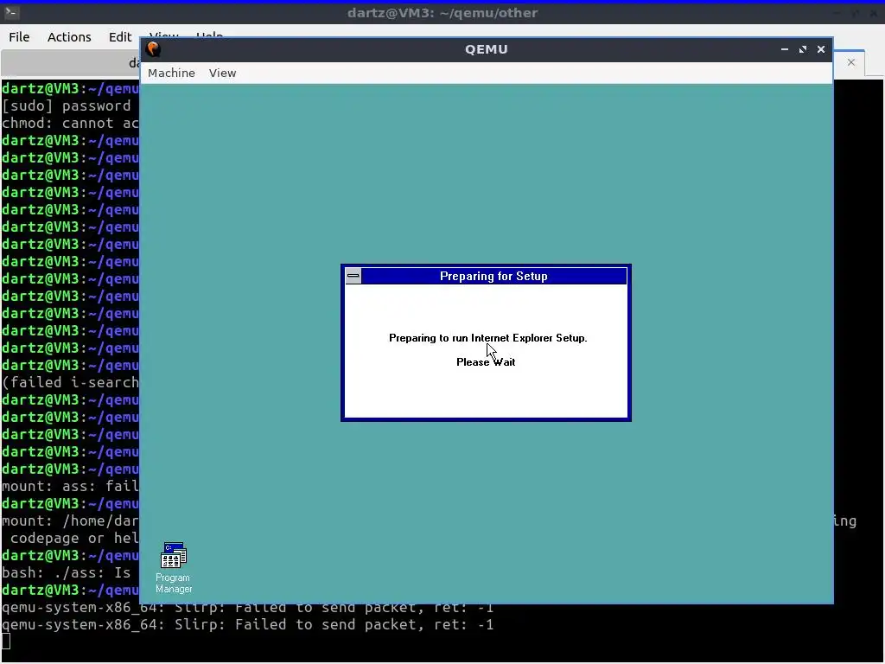Viewport: 885px width, 664px height.
Task: Click the terminal cursor block at bottom
Action: coord(6,642)
